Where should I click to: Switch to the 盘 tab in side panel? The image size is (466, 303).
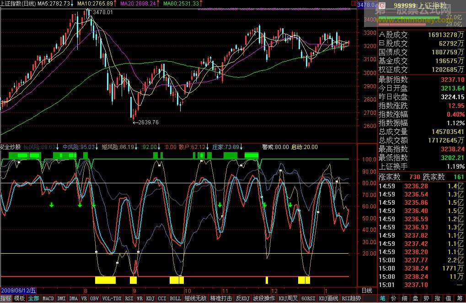click(416, 298)
